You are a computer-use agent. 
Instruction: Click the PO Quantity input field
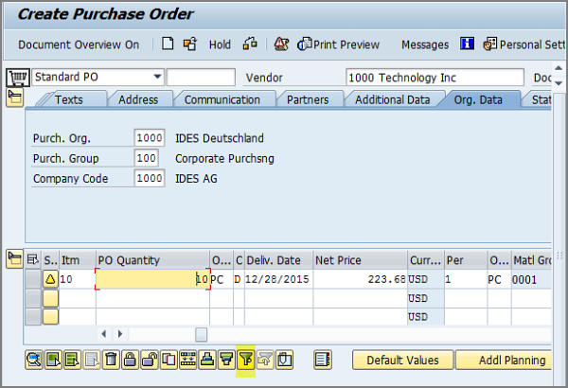click(x=151, y=279)
